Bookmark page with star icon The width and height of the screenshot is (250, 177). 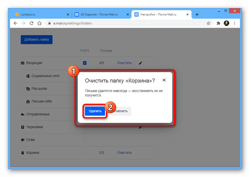click(x=208, y=23)
